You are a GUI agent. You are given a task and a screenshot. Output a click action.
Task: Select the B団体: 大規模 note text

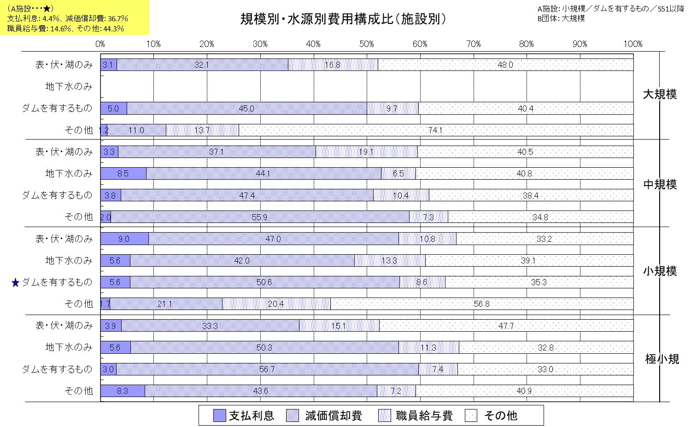tap(561, 18)
